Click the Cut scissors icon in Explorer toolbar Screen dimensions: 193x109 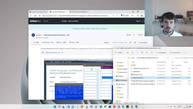(128, 52)
